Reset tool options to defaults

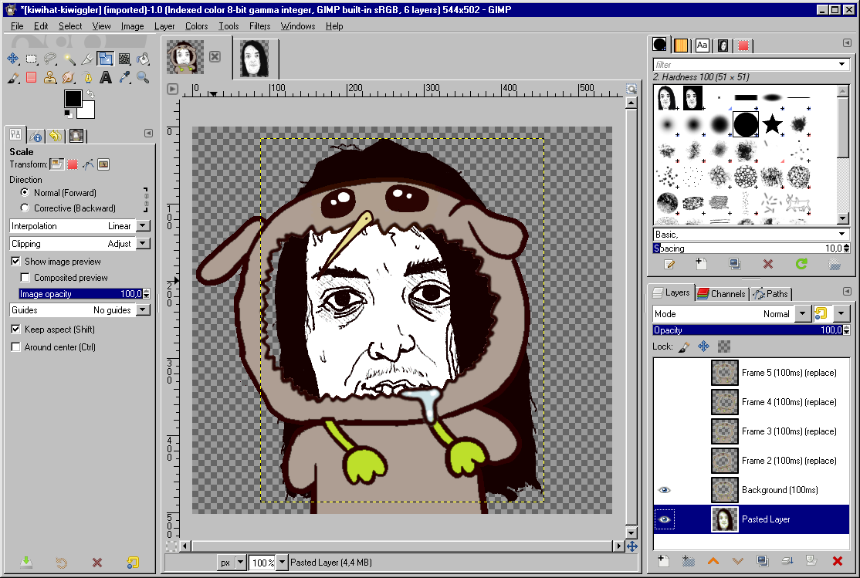(x=133, y=562)
